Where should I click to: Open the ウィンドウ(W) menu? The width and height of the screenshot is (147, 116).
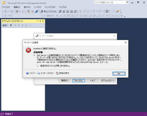(50, 7)
